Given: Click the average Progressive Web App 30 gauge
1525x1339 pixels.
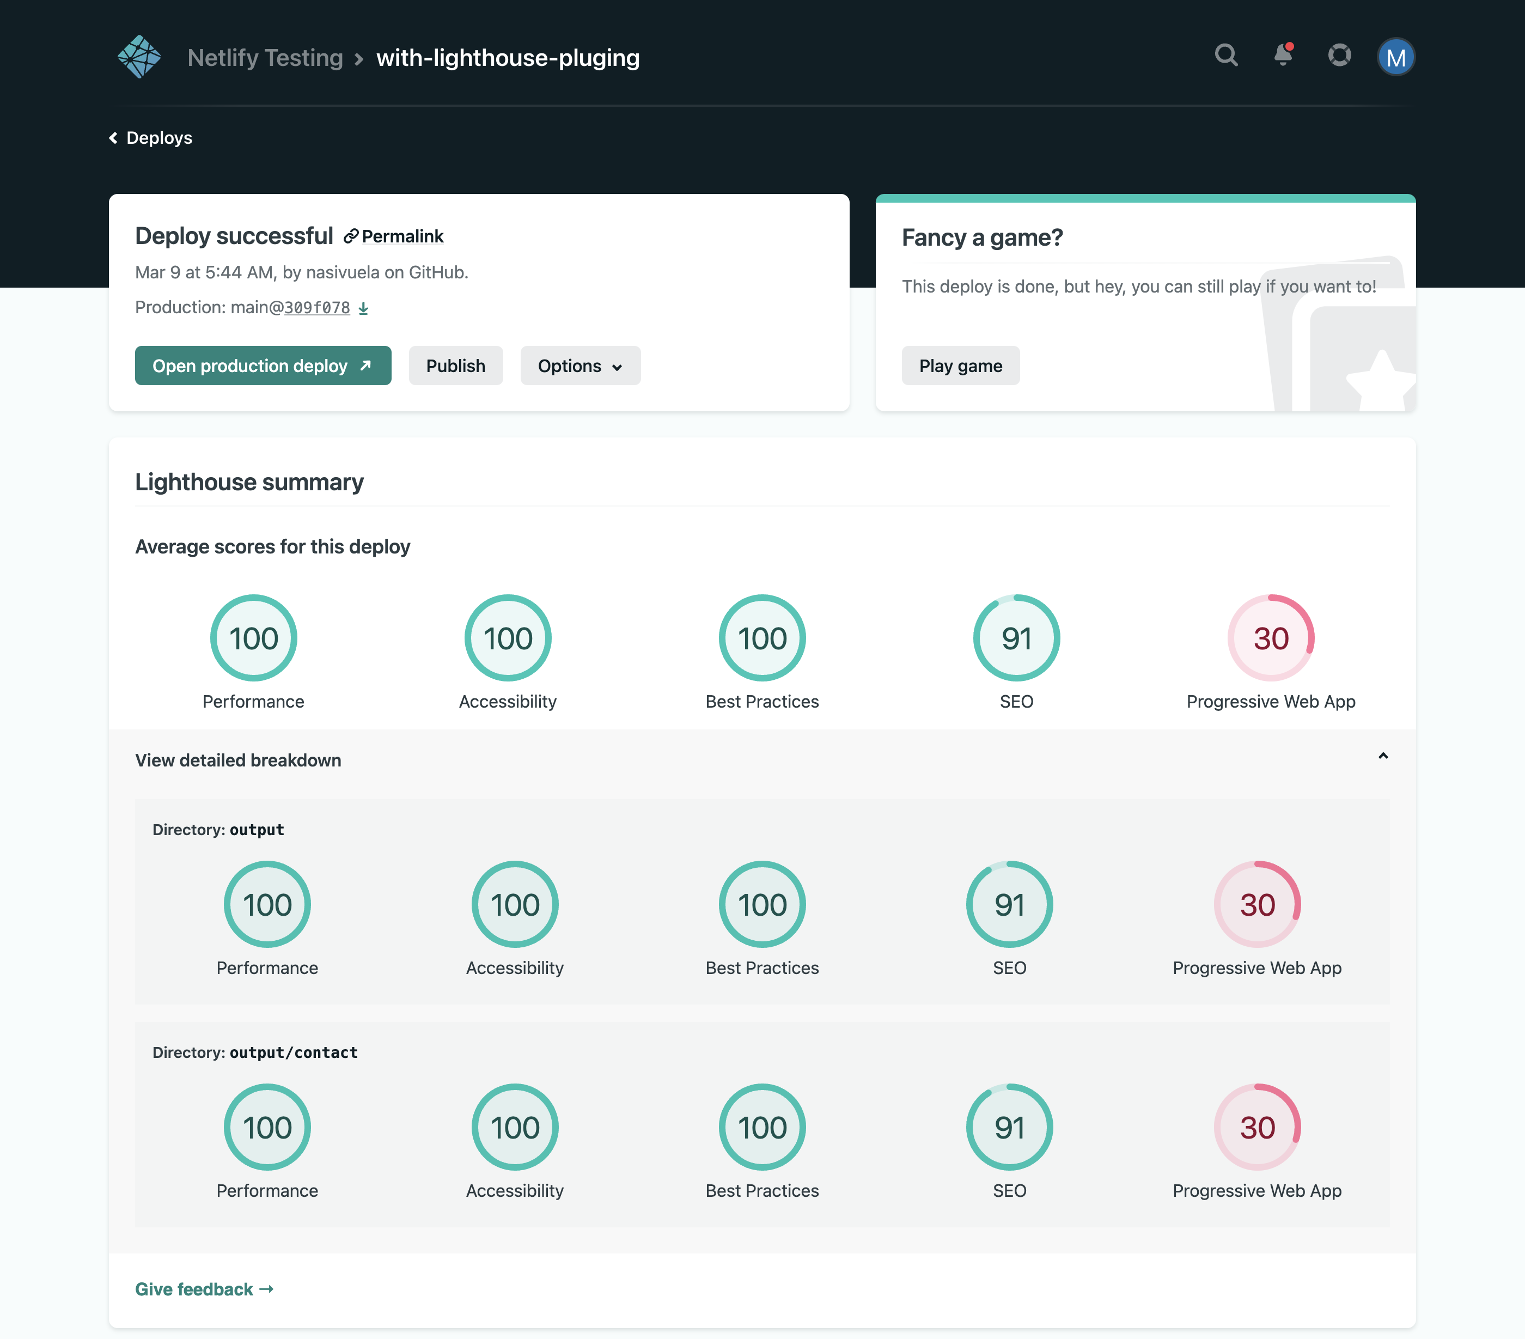Looking at the screenshot, I should coord(1270,638).
